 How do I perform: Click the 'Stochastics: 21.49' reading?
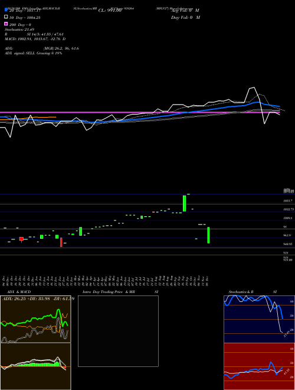pos(19,30)
